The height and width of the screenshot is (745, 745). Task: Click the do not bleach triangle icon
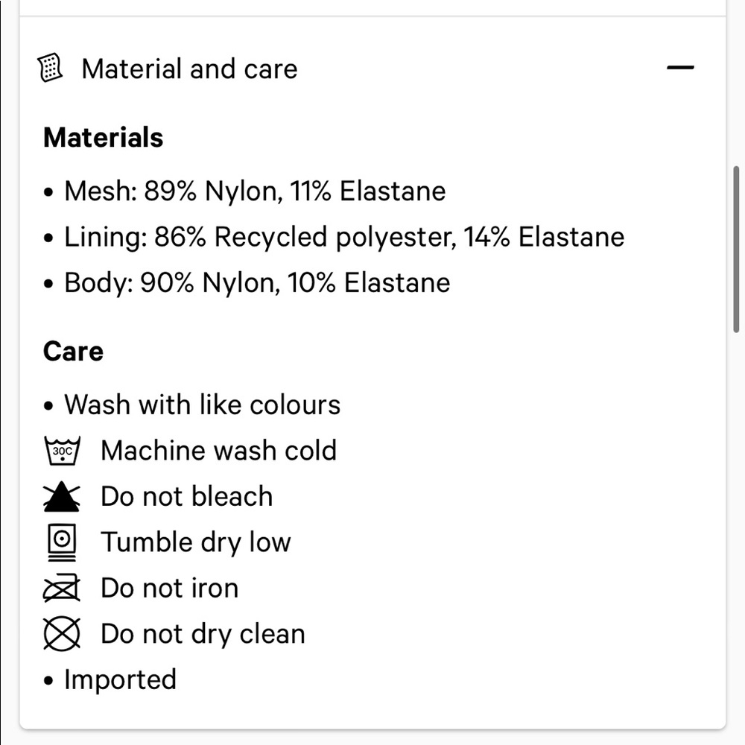(62, 497)
